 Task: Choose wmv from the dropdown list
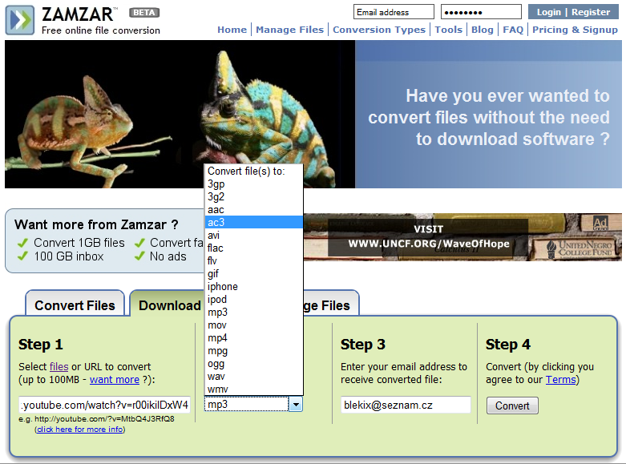pos(254,389)
